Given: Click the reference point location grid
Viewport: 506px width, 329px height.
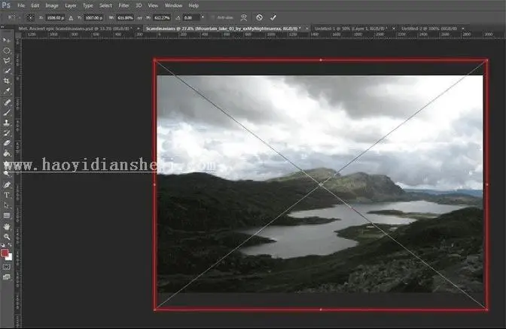Looking at the screenshot, I should click(x=30, y=17).
